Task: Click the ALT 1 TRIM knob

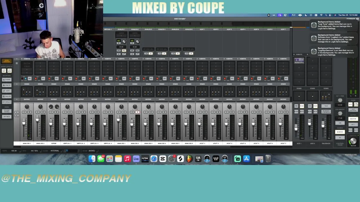Action: [x=340, y=100]
